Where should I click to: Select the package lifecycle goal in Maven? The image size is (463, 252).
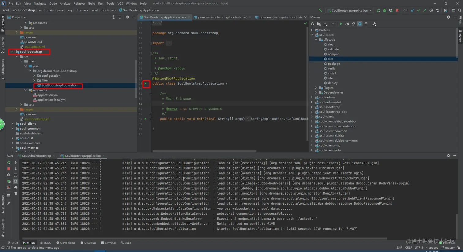pos(333,64)
